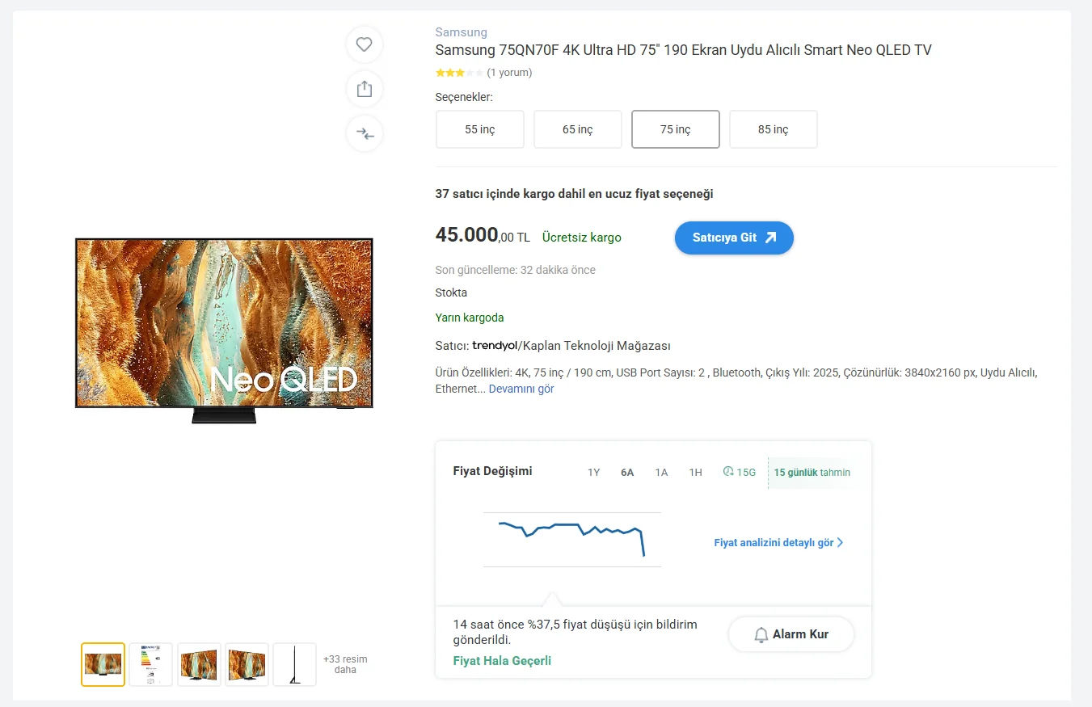The image size is (1092, 707).
Task: Click the star rating icons
Action: tap(459, 73)
